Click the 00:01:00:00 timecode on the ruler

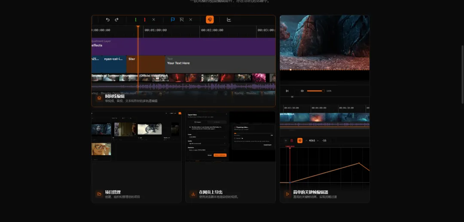156,30
